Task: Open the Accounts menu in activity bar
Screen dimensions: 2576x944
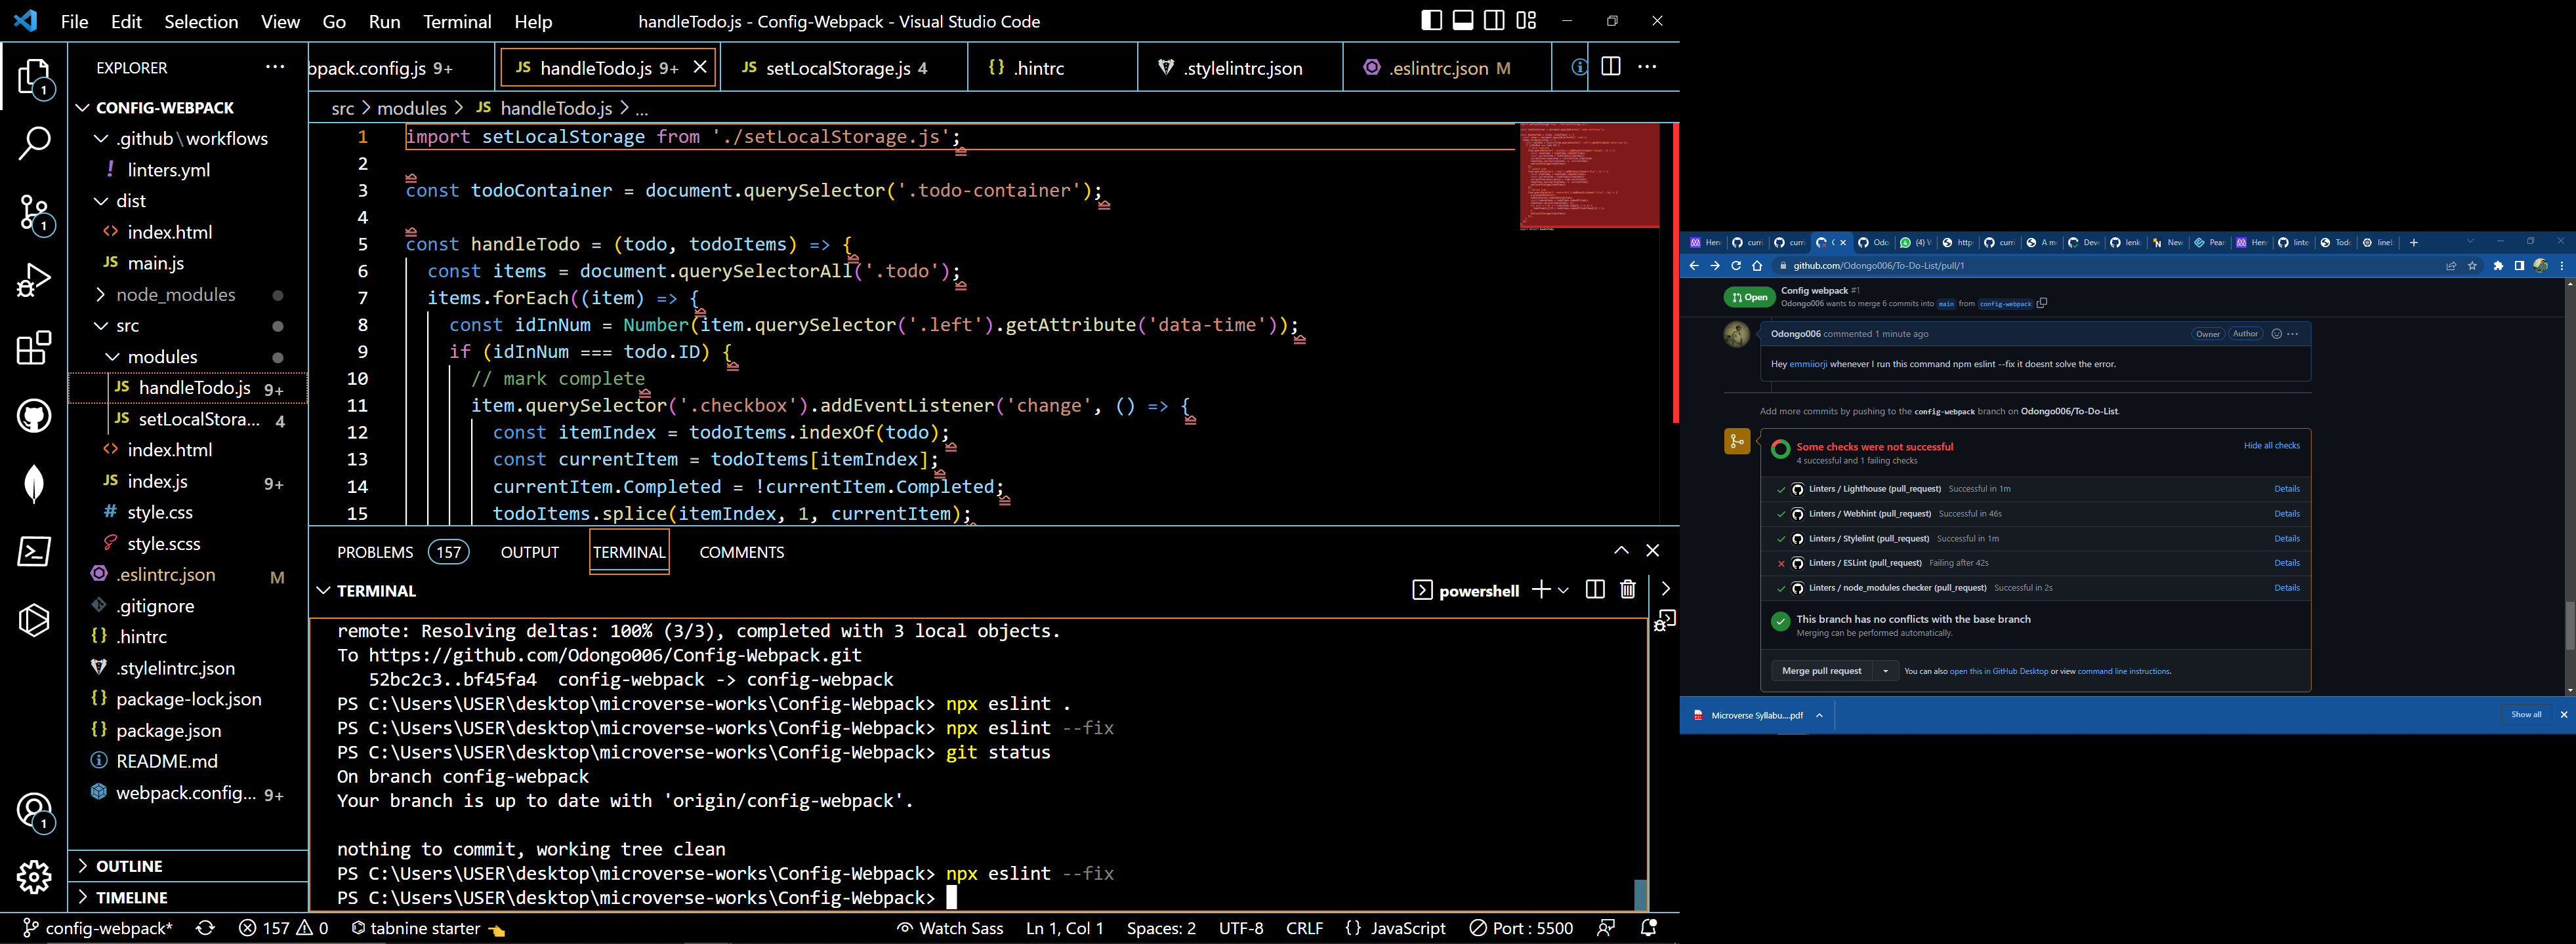Action: pos(35,811)
